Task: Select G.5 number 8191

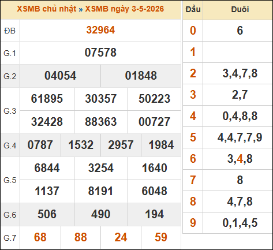Action: click(x=100, y=191)
